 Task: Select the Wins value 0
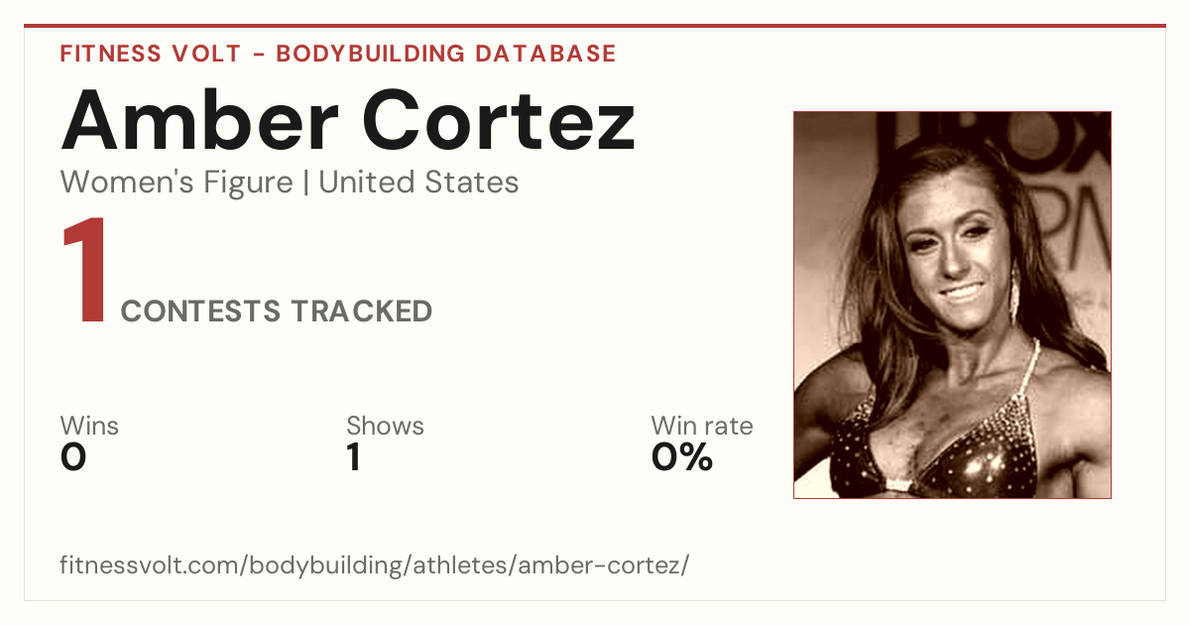point(73,457)
